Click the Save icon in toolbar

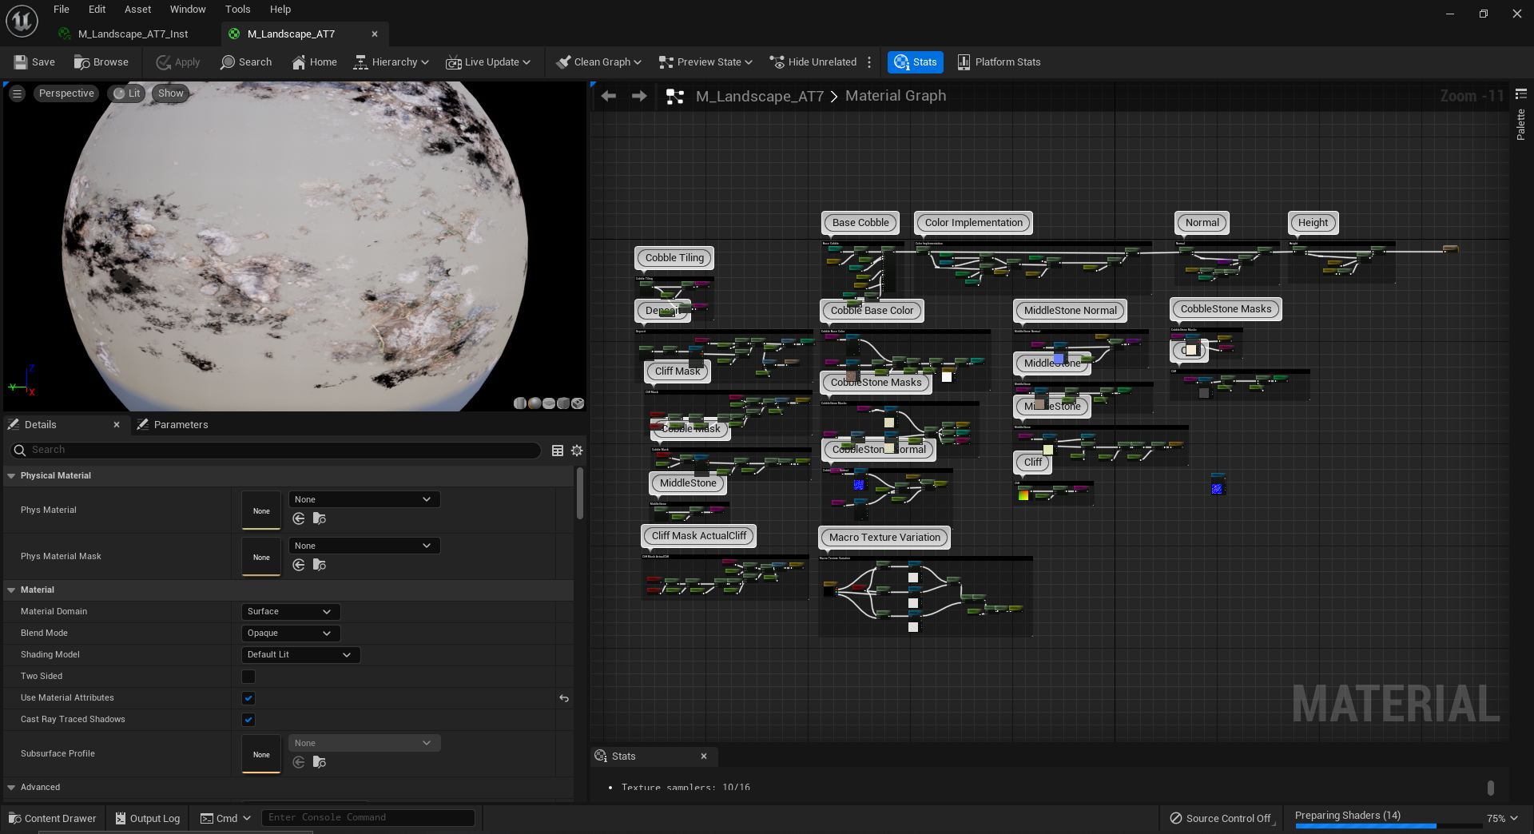(22, 62)
